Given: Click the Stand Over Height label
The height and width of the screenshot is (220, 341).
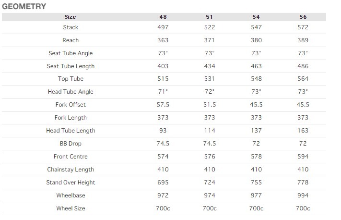Looking at the screenshot, I should click(71, 183).
